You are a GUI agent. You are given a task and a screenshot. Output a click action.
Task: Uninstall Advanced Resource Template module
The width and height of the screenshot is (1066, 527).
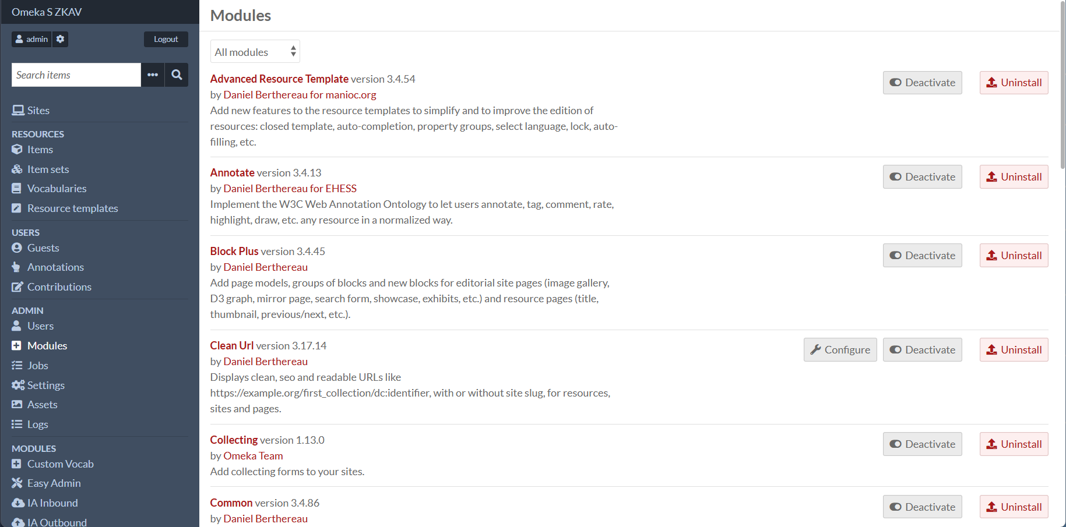pos(1014,83)
